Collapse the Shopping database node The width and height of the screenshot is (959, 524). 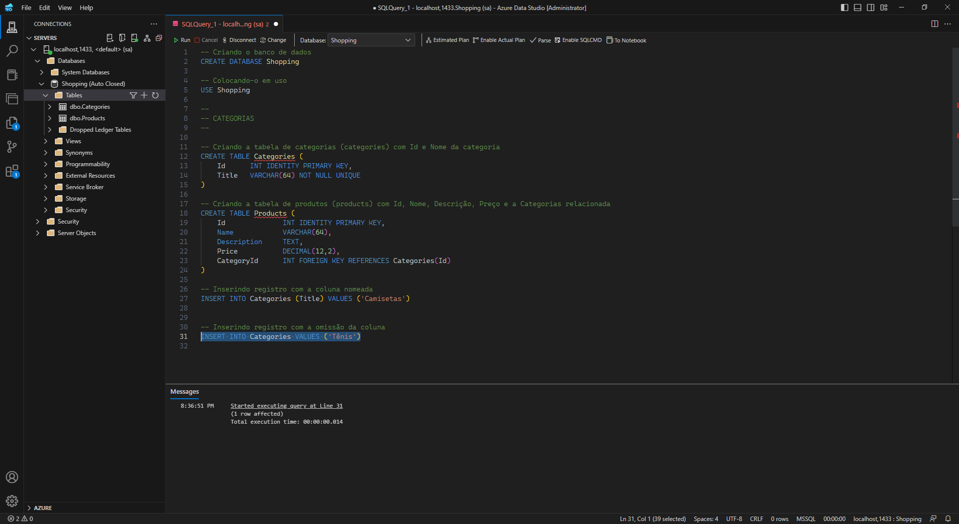tap(41, 84)
